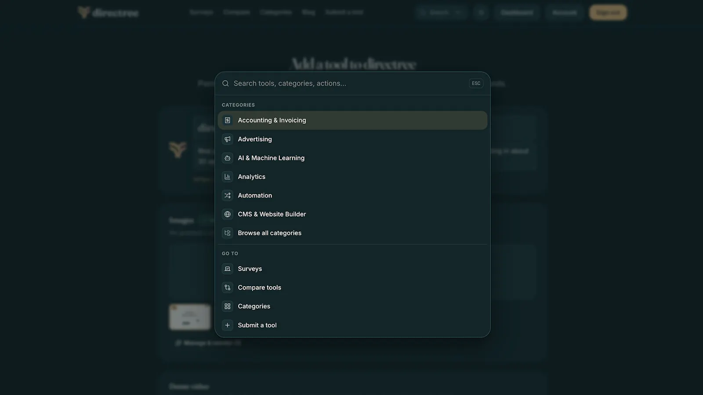Open CMS & Website Builder category

click(x=352, y=214)
